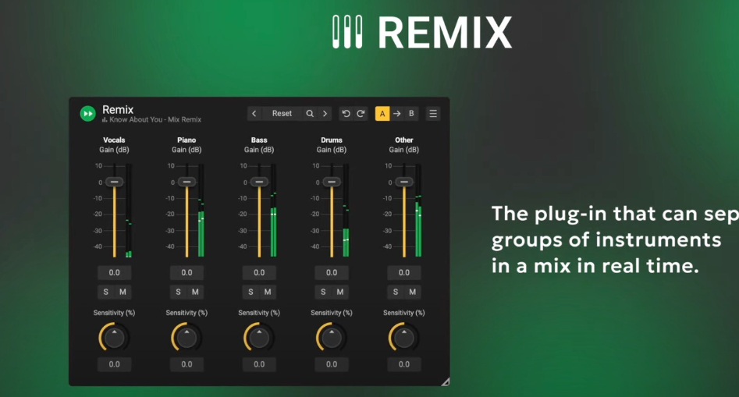Switch to the B comparison state

point(411,114)
